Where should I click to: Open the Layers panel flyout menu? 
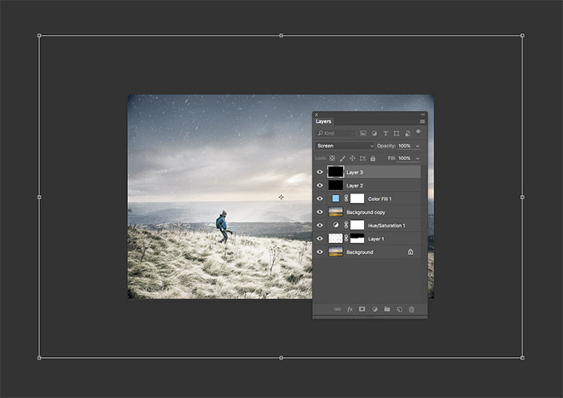(421, 122)
